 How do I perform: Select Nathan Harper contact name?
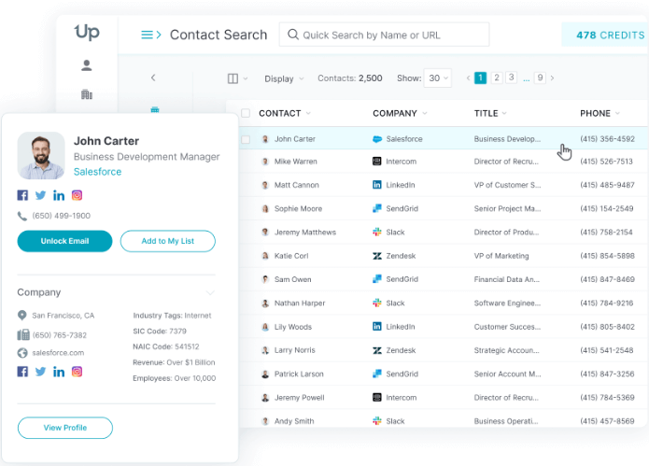pos(300,303)
